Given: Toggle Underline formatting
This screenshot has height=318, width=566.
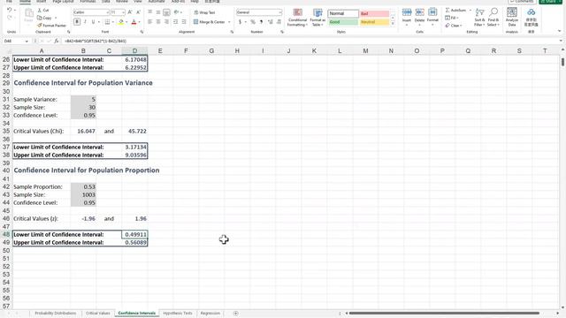Looking at the screenshot, I should [93, 22].
